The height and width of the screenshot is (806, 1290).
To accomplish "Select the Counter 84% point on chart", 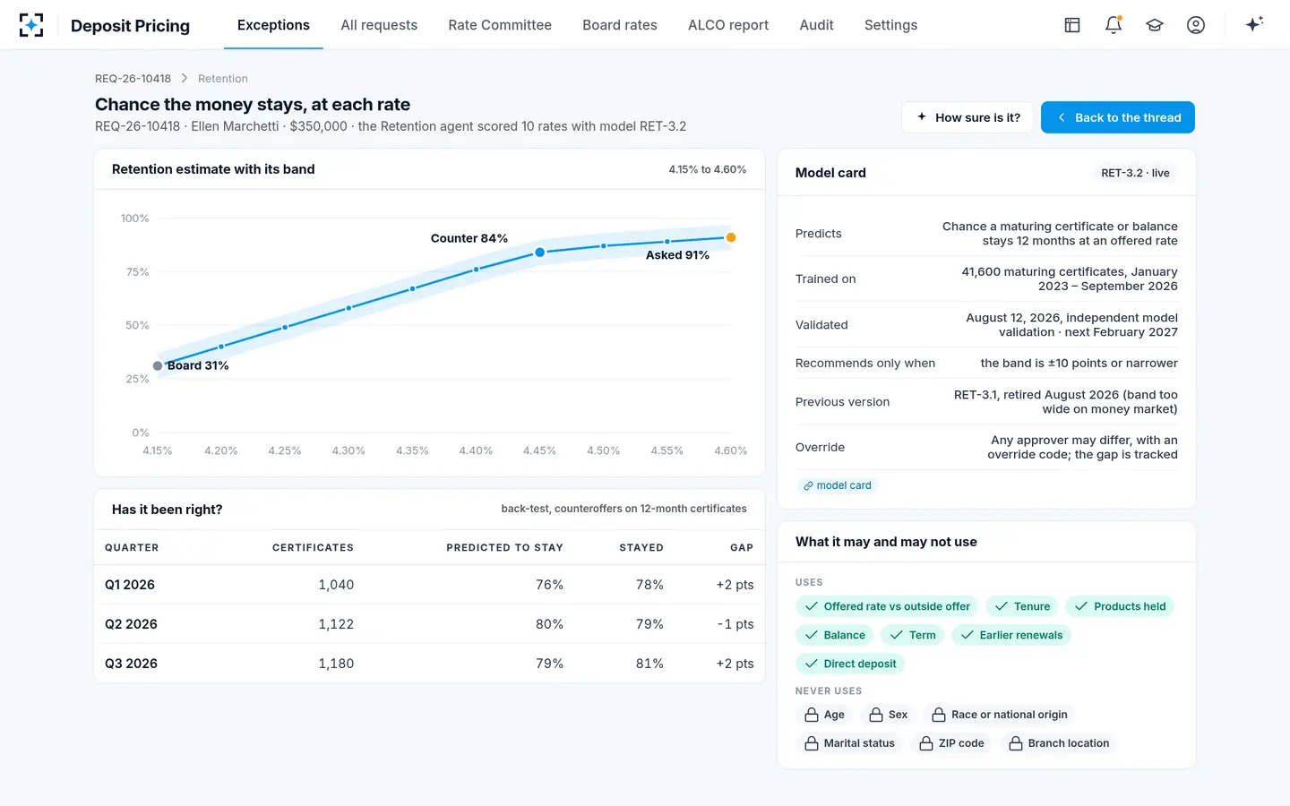I will pos(539,253).
